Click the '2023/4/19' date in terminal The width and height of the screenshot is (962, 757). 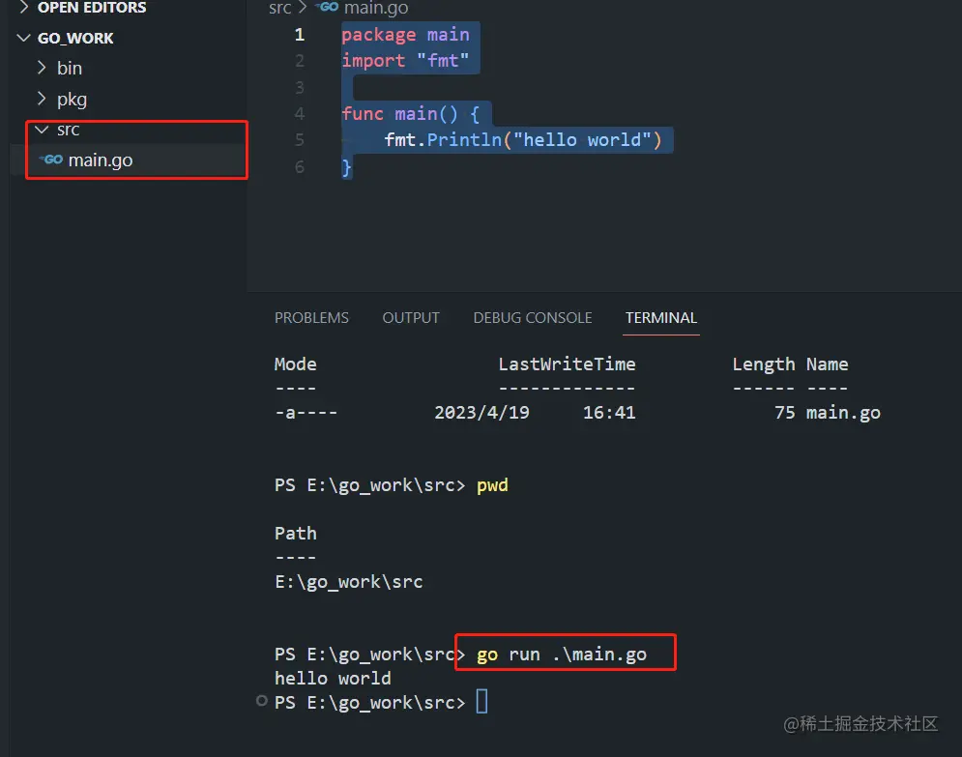click(x=482, y=412)
